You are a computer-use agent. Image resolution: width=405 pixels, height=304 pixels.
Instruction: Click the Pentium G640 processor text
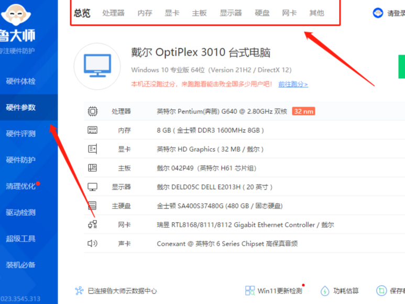pyautogui.click(x=222, y=111)
